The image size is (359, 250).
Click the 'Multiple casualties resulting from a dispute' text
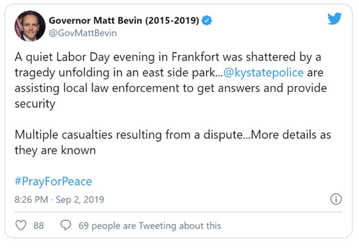click(x=129, y=135)
